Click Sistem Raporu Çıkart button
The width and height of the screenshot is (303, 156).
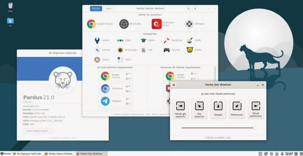[38, 131]
